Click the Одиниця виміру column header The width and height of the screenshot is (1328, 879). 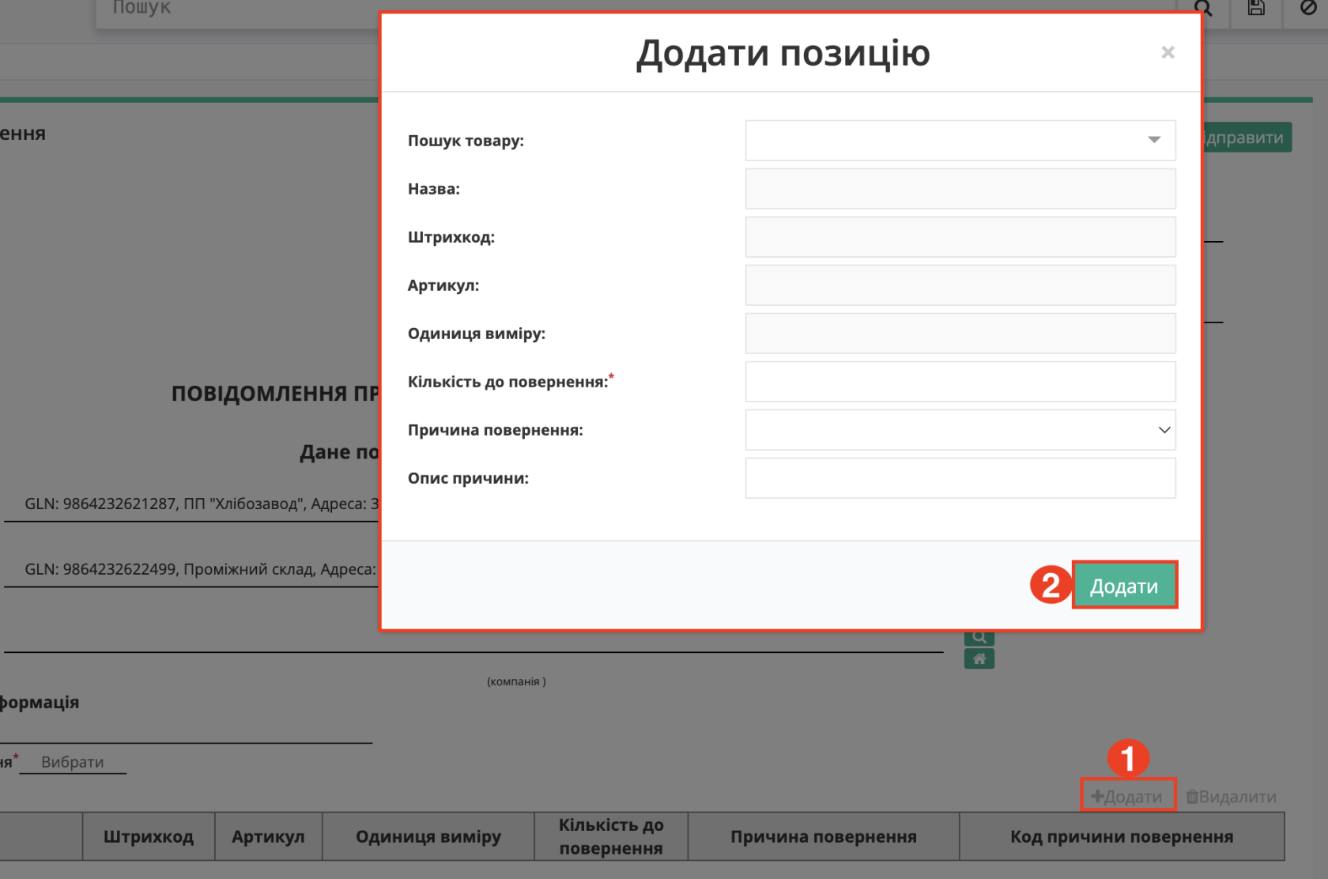(428, 836)
